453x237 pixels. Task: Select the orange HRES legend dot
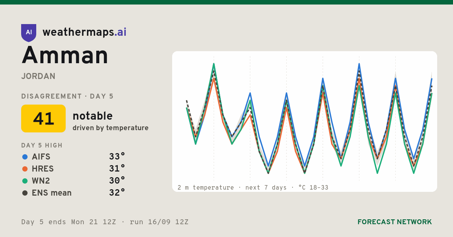point(25,169)
